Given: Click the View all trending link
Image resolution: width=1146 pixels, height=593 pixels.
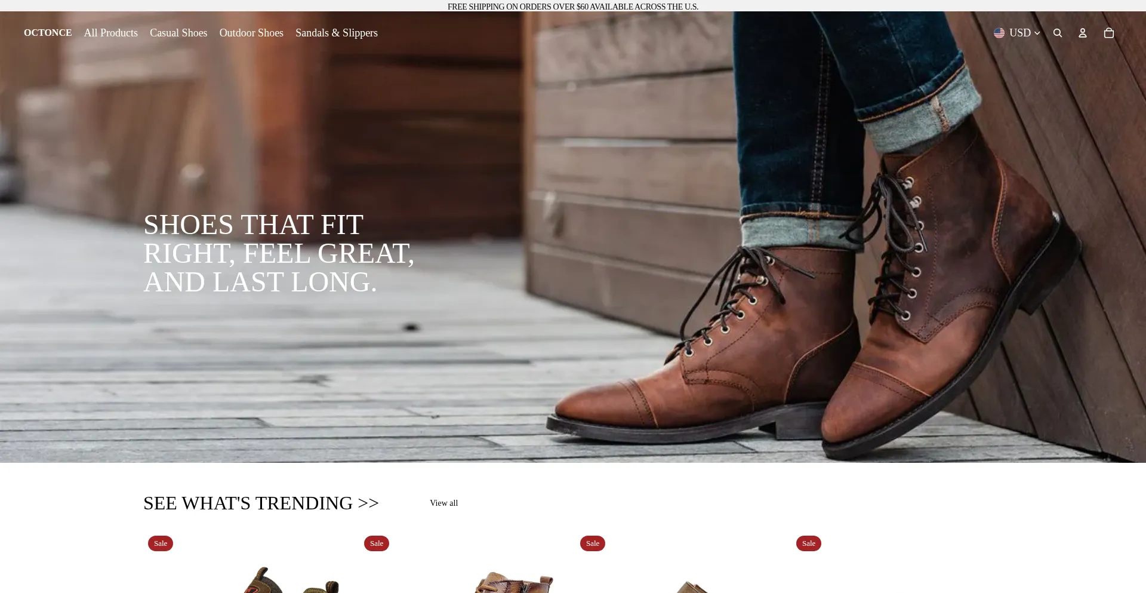Looking at the screenshot, I should tap(443, 503).
